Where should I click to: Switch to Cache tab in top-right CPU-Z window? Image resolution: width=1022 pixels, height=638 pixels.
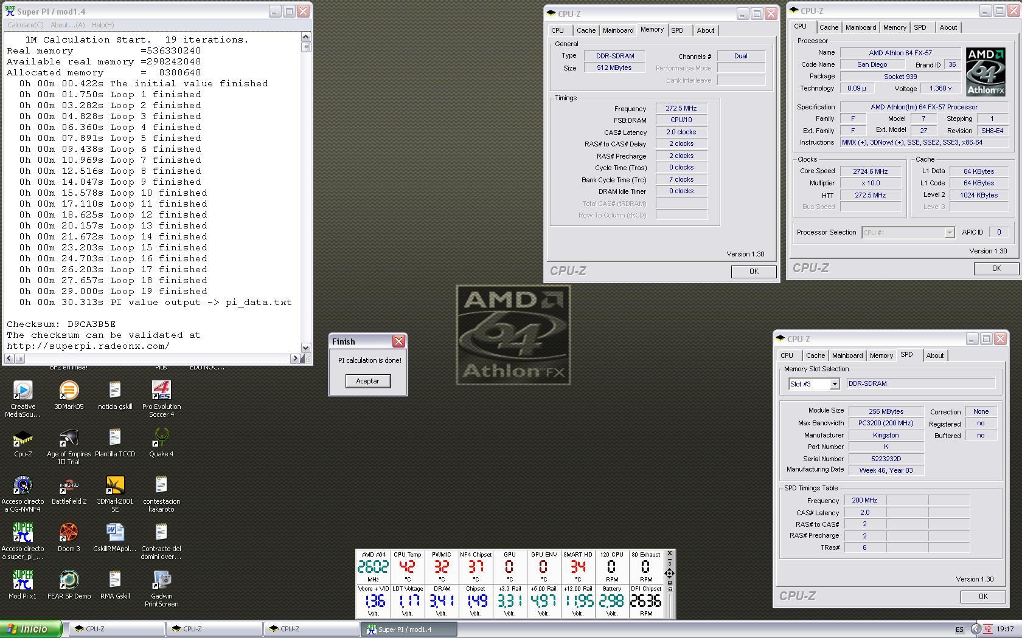(829, 27)
